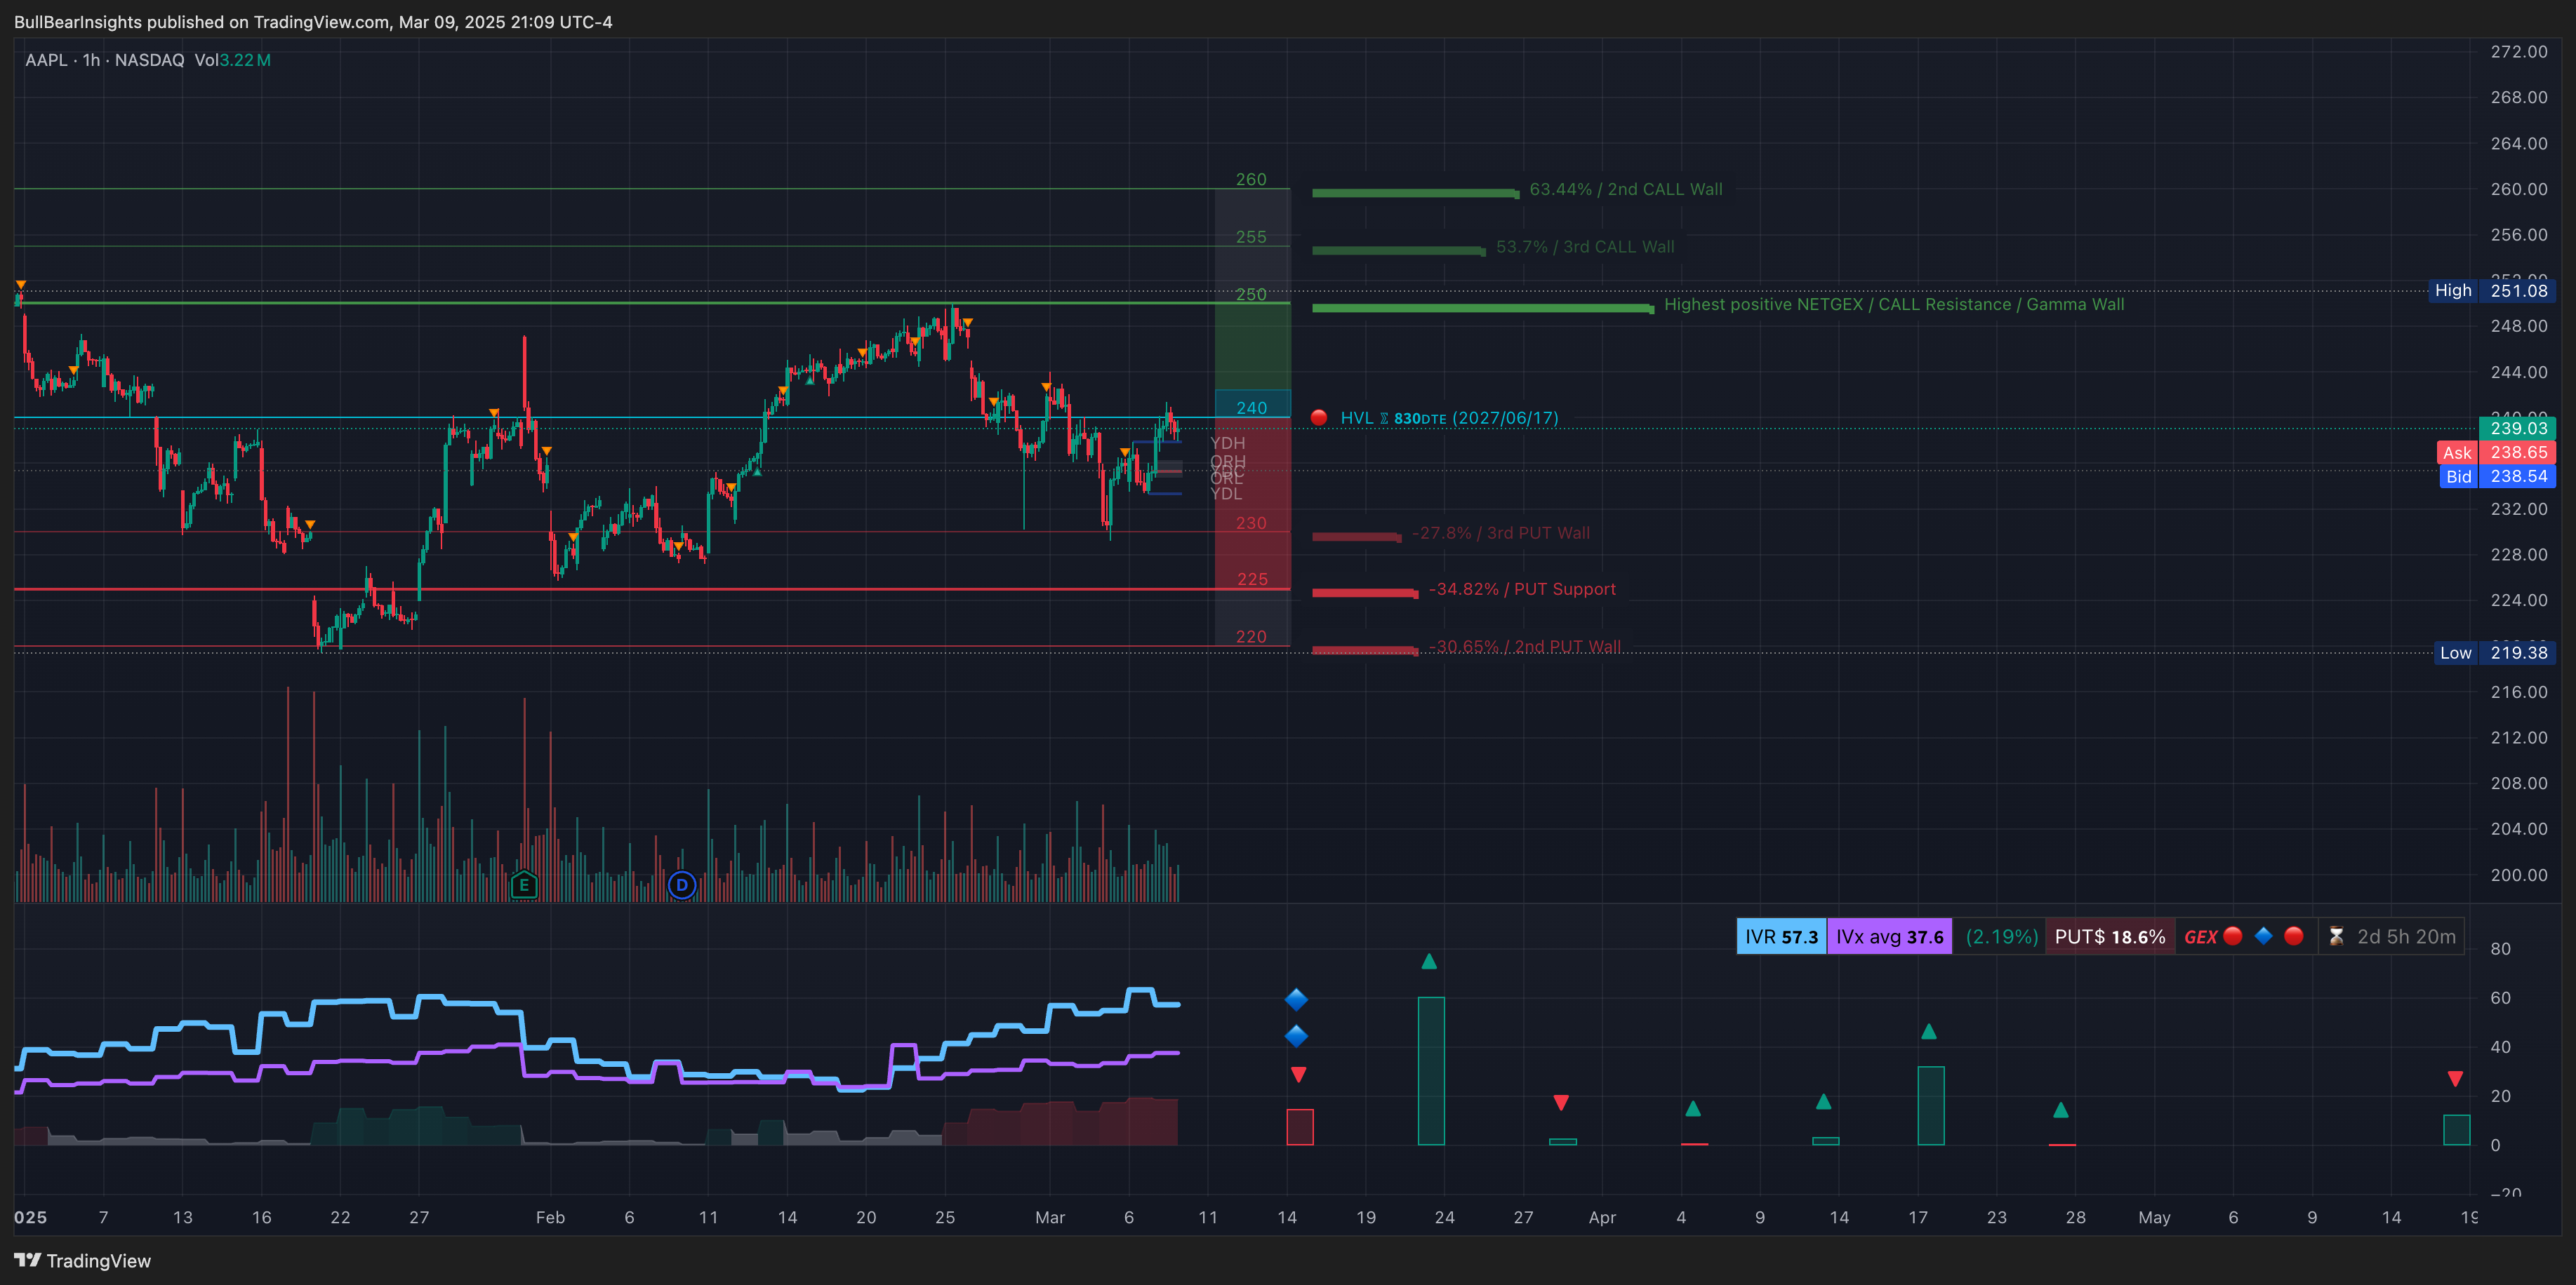Click the red down triangle near the May 19 date
The height and width of the screenshot is (1285, 2576).
(2455, 1079)
